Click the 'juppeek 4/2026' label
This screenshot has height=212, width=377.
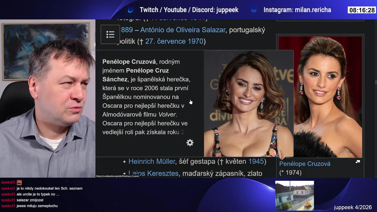(x=353, y=207)
